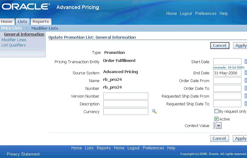Open calendar picker for Order Date From
The image size is (247, 158).
pos(246,81)
